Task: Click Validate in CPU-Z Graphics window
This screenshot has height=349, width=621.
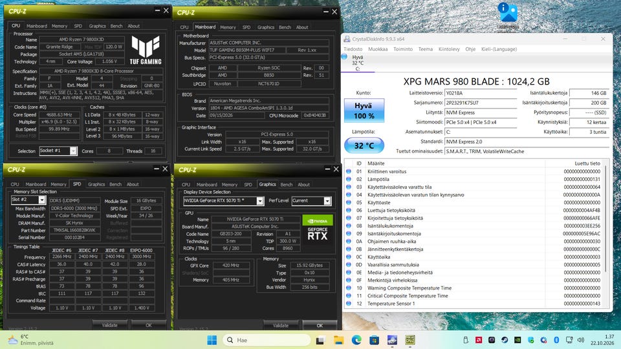Action: (281, 325)
